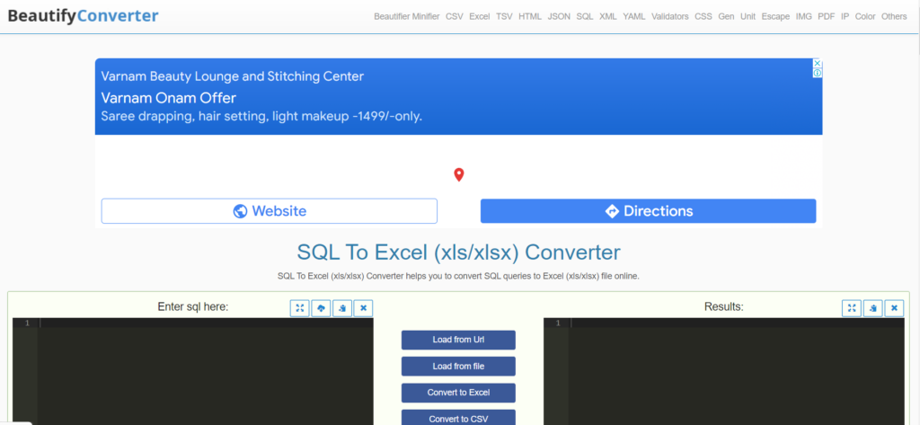Click the 'Results:' label
This screenshot has height=425, width=920.
[723, 306]
